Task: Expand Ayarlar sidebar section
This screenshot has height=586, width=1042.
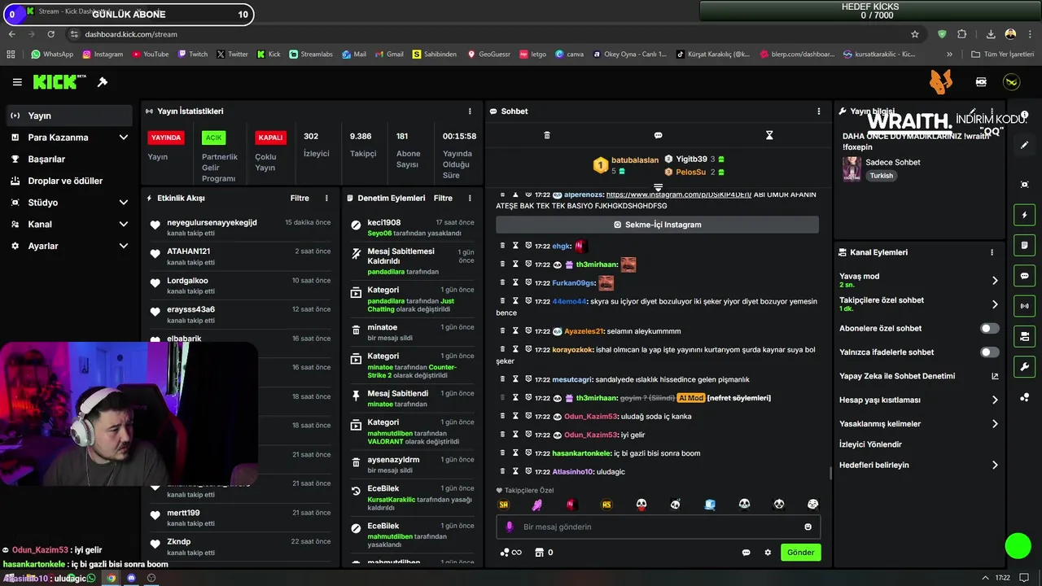Action: tap(124, 246)
